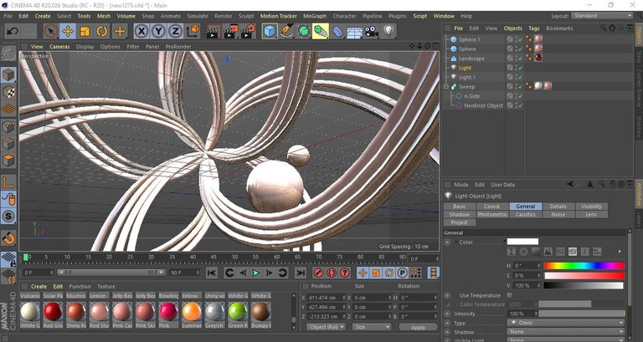Open the Photometric tab
The width and height of the screenshot is (643, 342).
pyautogui.click(x=492, y=214)
